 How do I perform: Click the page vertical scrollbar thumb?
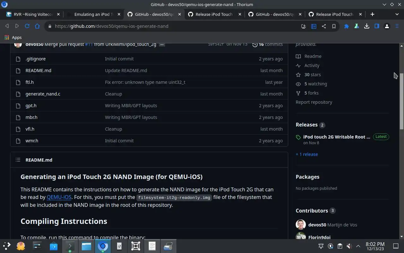tap(401, 101)
